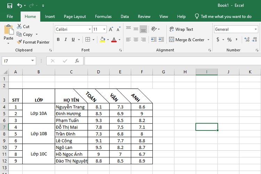
Task: Click the Cut scissors button
Action: click(x=23, y=26)
